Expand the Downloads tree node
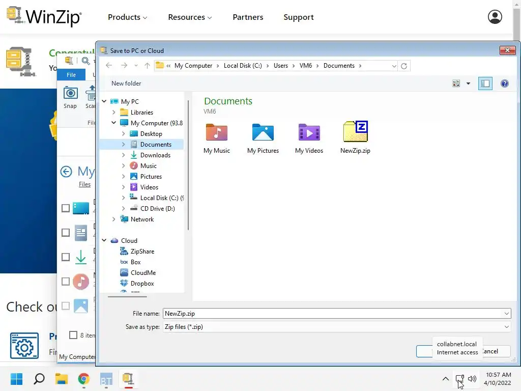This screenshot has width=521, height=391. coord(123,155)
